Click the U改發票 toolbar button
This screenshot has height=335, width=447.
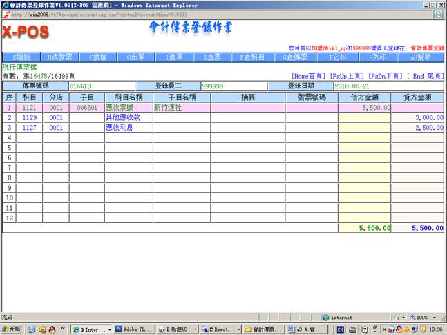60,57
